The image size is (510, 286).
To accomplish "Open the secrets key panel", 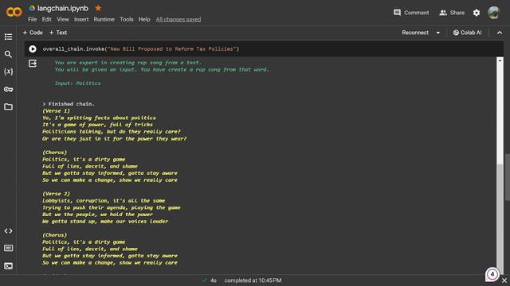I will tap(9, 89).
